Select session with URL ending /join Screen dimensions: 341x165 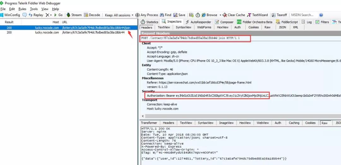pos(69,28)
